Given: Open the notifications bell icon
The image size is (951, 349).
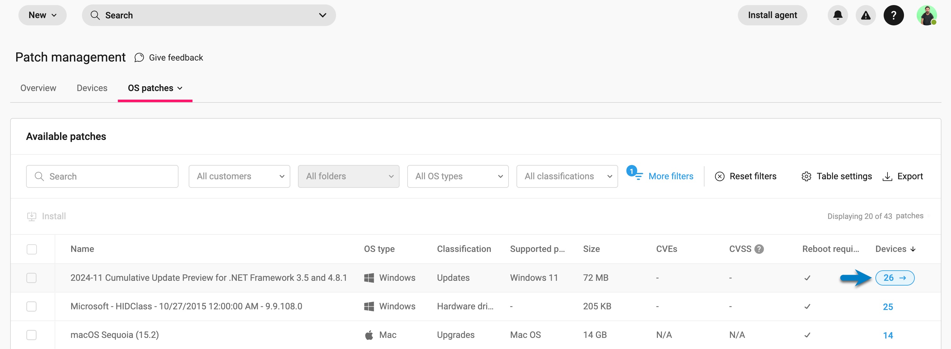Looking at the screenshot, I should 838,15.
